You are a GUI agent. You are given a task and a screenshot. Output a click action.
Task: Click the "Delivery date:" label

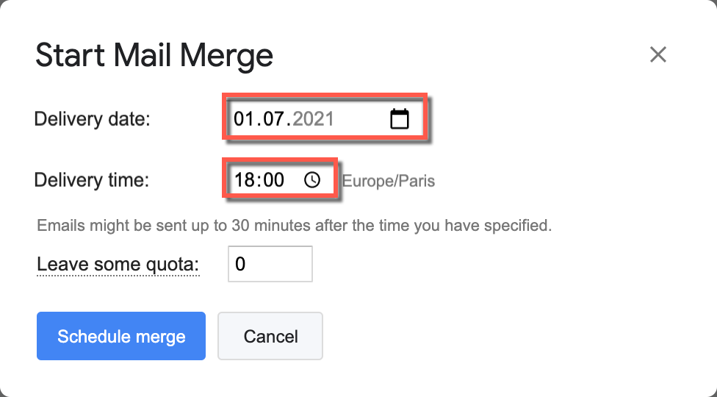92,118
